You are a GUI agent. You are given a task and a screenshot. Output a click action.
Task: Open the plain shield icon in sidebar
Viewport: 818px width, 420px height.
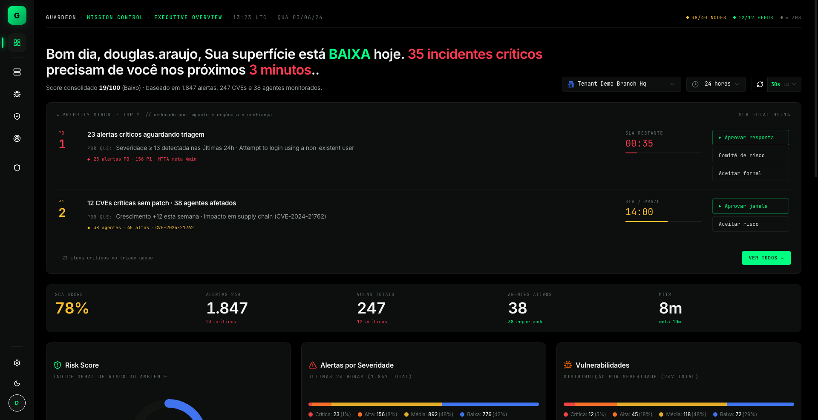point(17,168)
